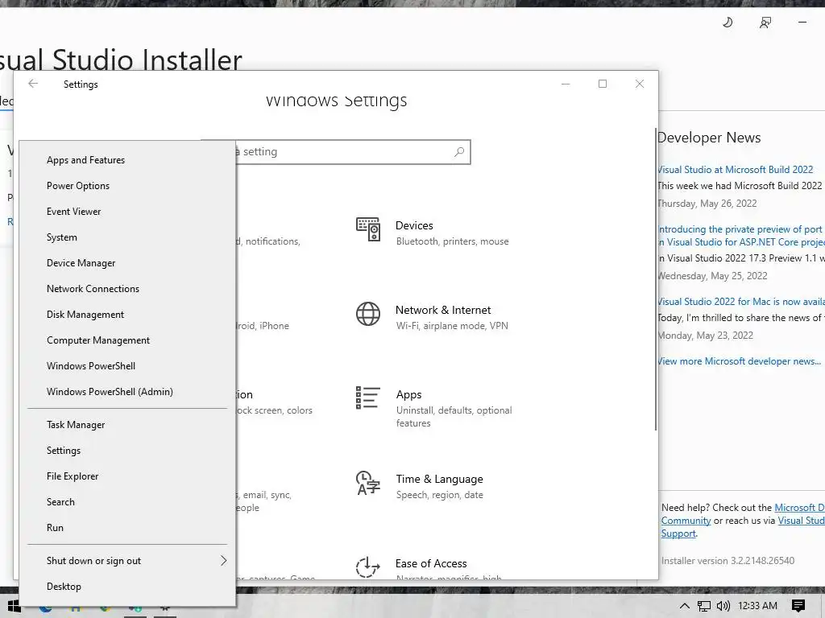The height and width of the screenshot is (618, 825).
Task: Open Disk Management
Action: pos(127,315)
